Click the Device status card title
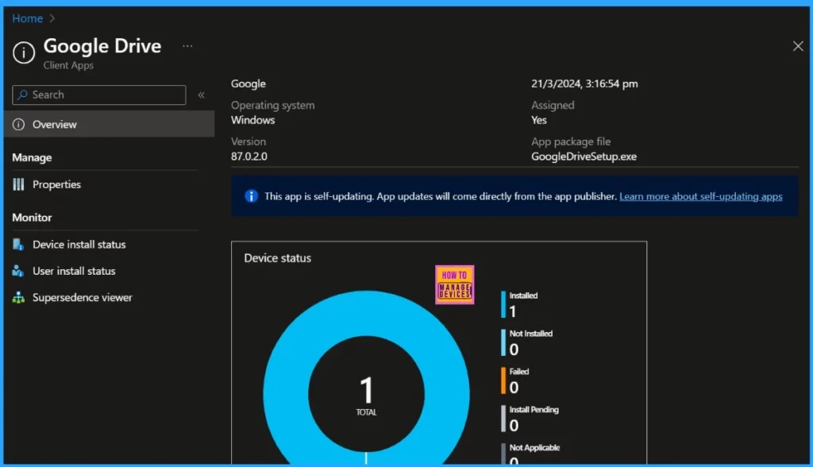The height and width of the screenshot is (467, 813). [277, 258]
